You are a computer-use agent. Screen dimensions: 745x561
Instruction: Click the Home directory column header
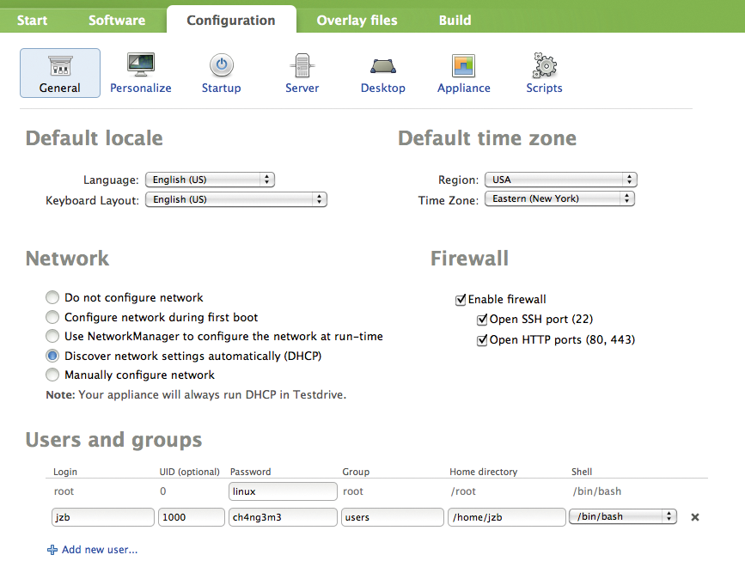[483, 472]
